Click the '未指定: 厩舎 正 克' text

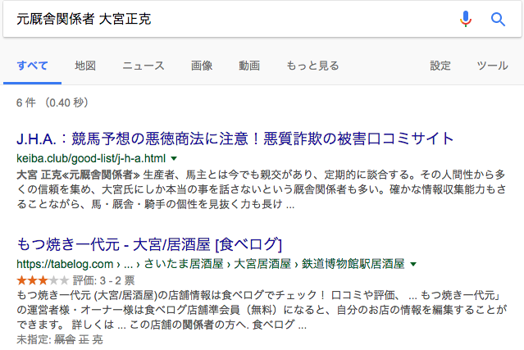[60, 339]
